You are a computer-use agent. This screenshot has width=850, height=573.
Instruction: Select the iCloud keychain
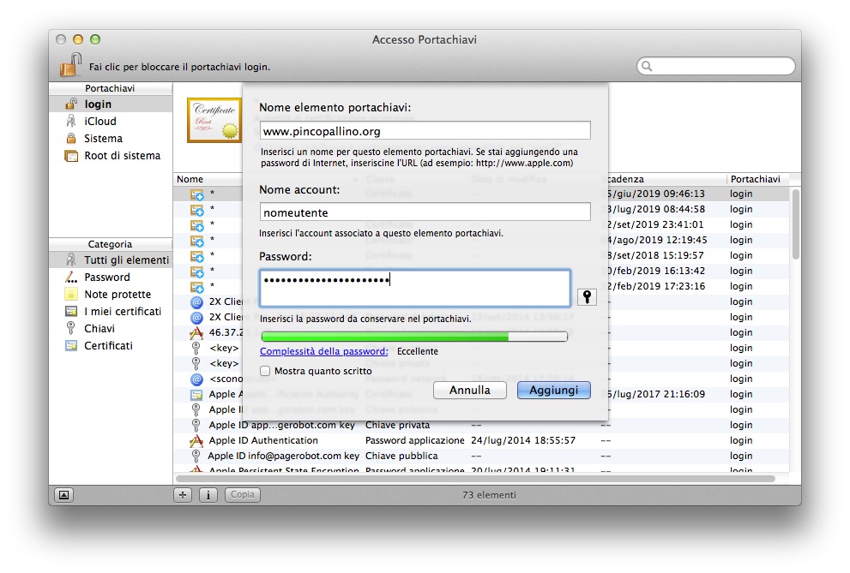point(99,122)
